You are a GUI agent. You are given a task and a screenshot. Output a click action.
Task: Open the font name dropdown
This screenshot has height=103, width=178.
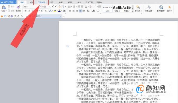click(40, 7)
